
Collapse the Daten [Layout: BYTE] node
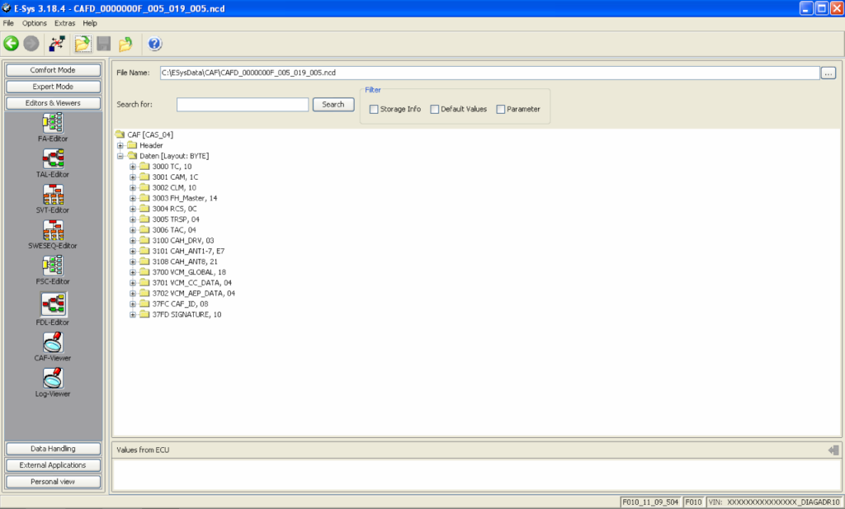pyautogui.click(x=120, y=156)
